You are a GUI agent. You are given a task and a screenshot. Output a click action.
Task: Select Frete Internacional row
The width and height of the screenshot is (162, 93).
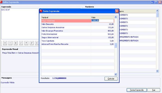(x=78, y=34)
